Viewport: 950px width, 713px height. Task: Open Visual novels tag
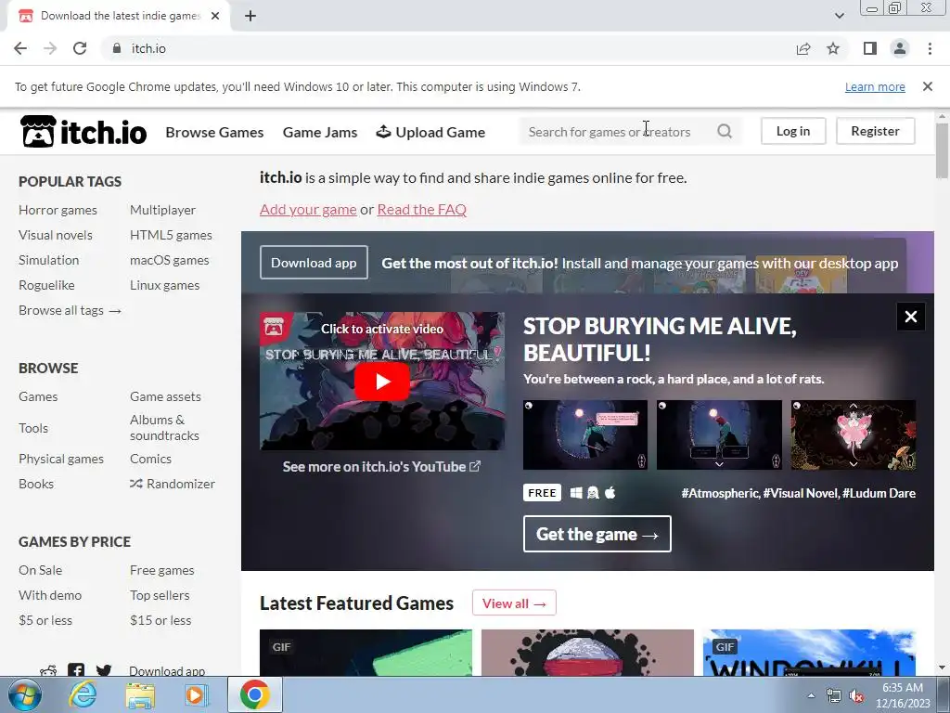pyautogui.click(x=55, y=235)
